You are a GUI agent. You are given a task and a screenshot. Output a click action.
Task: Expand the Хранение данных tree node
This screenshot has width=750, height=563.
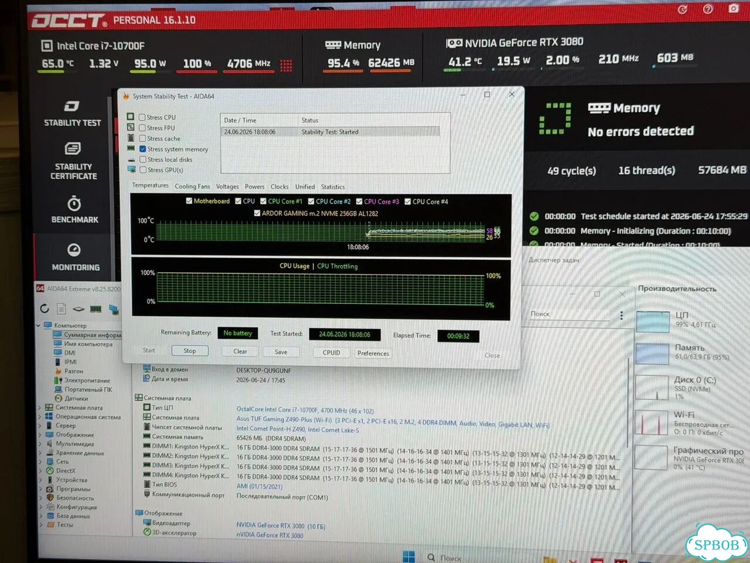39,452
